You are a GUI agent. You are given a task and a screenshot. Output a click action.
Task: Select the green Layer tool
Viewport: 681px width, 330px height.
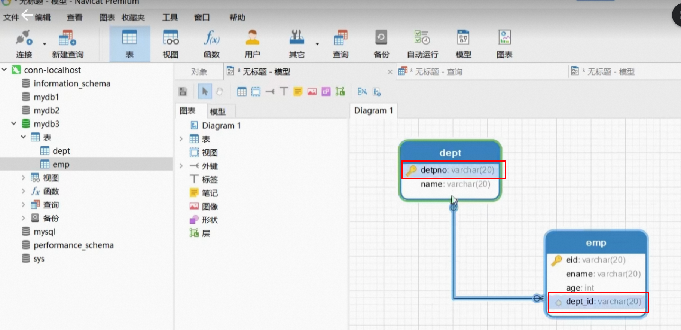pyautogui.click(x=340, y=92)
